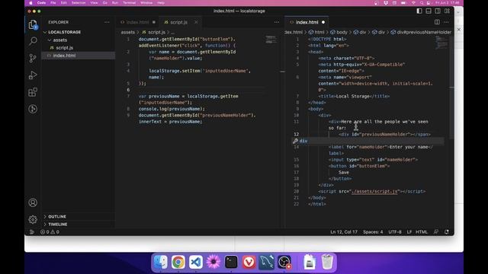Close the script.js tab
This screenshot has width=488, height=274.
[196, 22]
